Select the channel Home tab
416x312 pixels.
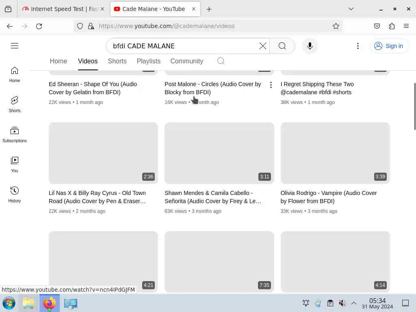58,61
